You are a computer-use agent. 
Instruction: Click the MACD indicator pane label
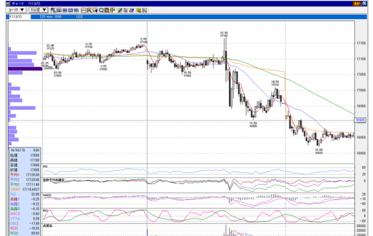[x=47, y=195]
